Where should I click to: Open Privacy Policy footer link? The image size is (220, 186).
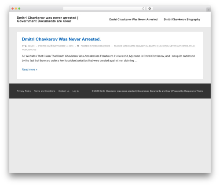click(24, 91)
